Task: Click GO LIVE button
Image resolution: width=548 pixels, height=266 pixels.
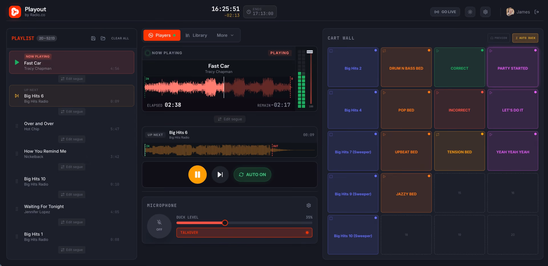Action: pos(445,12)
